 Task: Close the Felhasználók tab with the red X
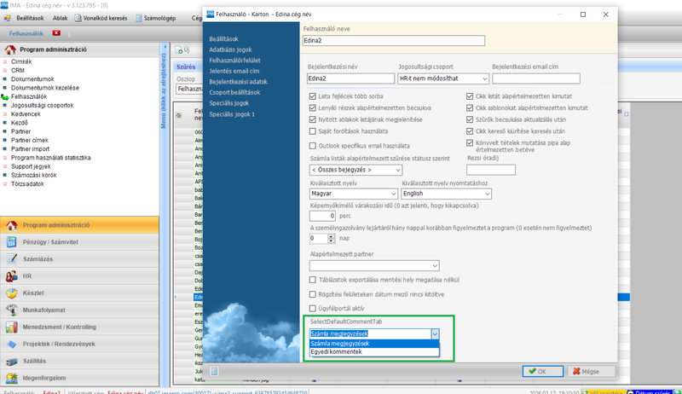coord(56,33)
